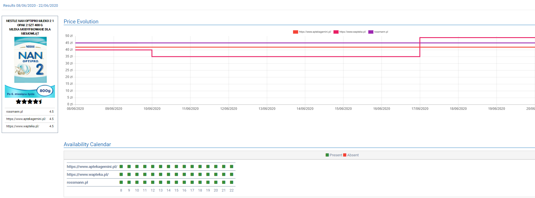
Task: Toggle the rossmann.pl chart legend label
Action: (381, 32)
